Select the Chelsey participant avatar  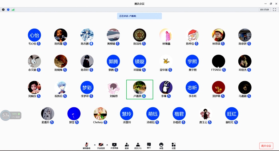tap(100, 114)
